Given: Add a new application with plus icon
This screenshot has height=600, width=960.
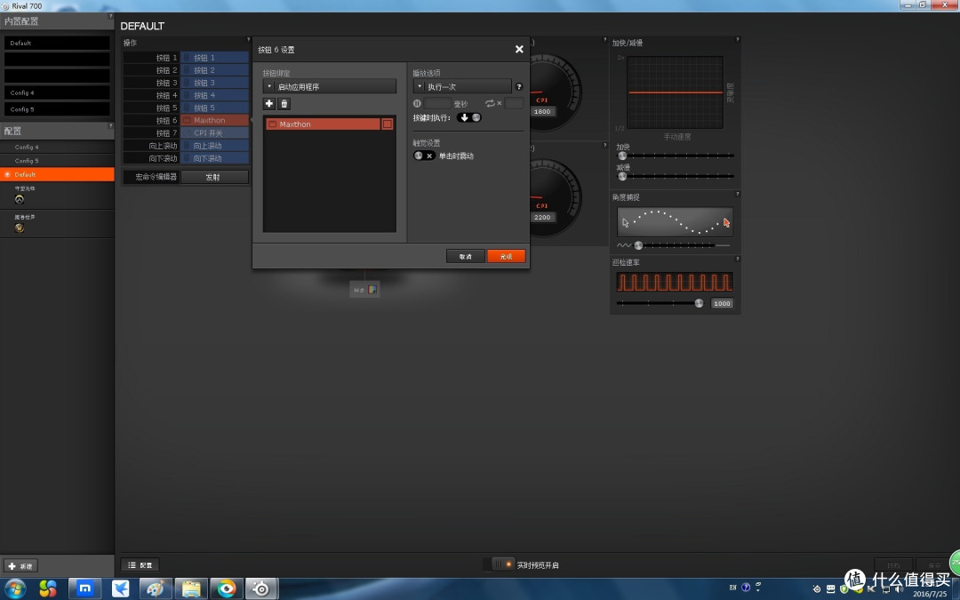Looking at the screenshot, I should tap(268, 103).
